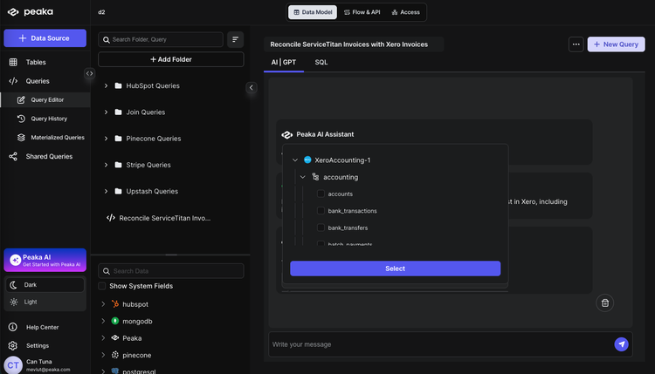
Task: Check the bank_transfers checkbox
Action: (321, 228)
